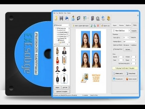Click the Записать на диск button
This screenshot has width=145, height=109.
(131, 79)
